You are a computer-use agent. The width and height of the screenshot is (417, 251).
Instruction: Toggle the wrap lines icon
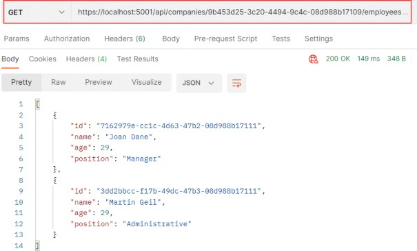236,83
